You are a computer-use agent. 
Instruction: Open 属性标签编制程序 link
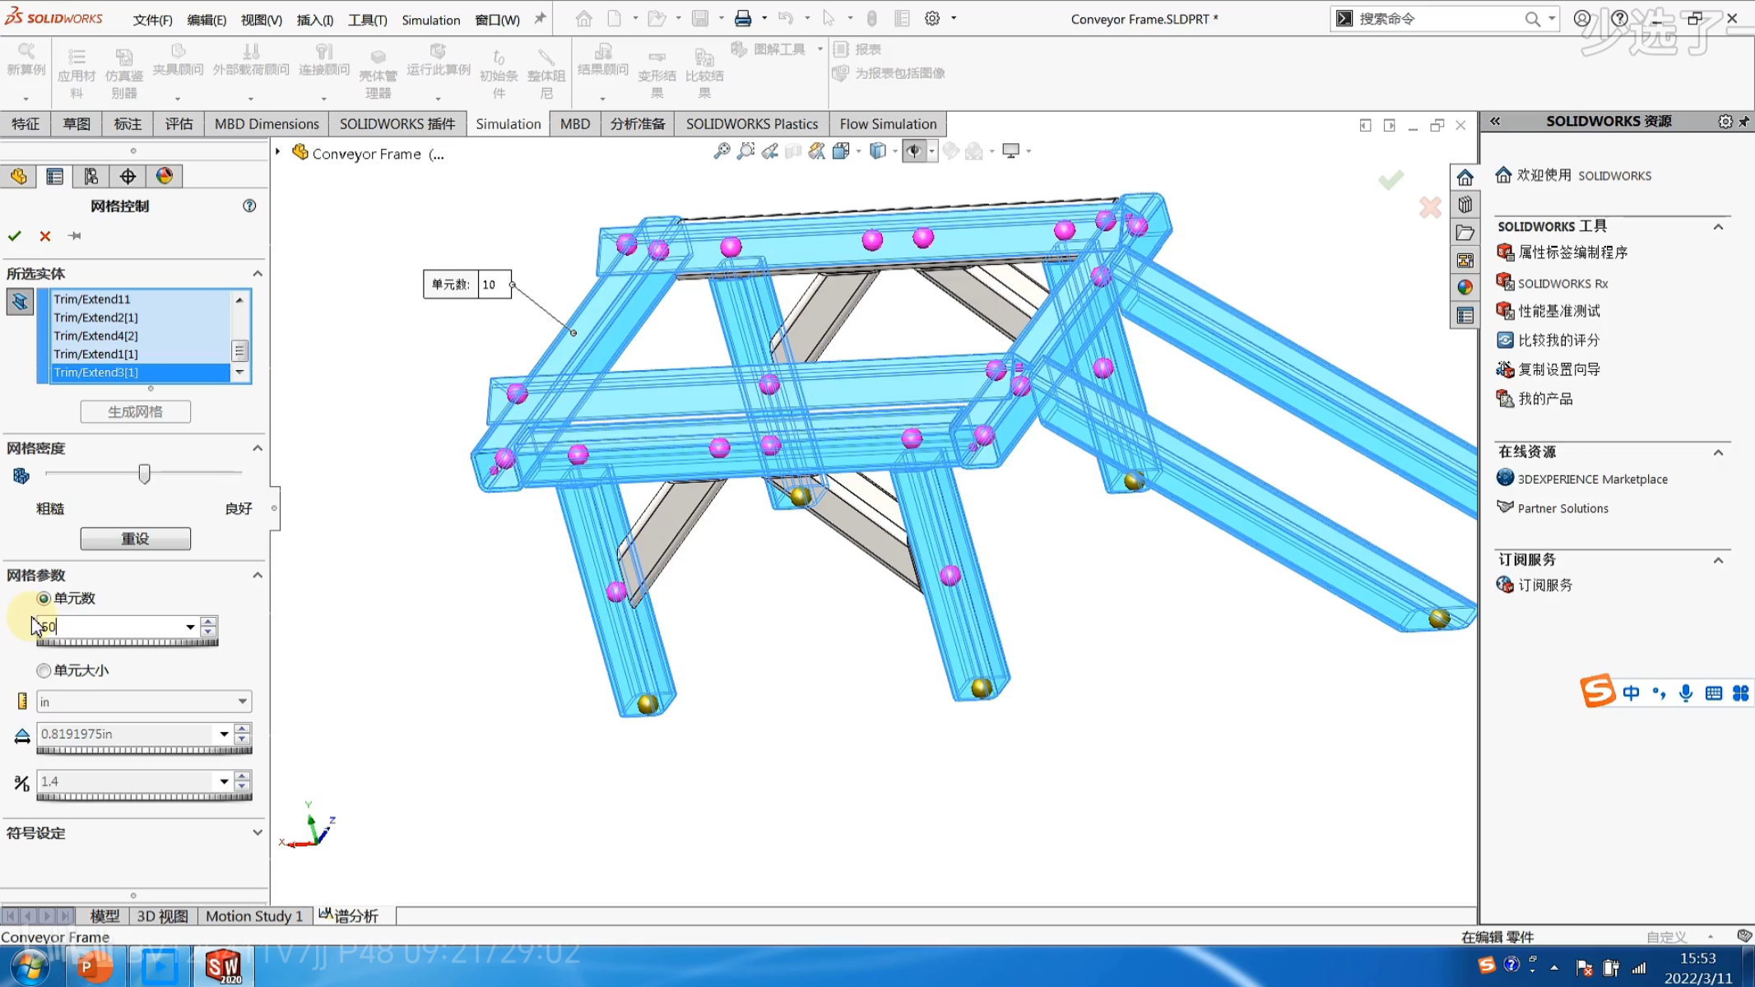(x=1572, y=253)
